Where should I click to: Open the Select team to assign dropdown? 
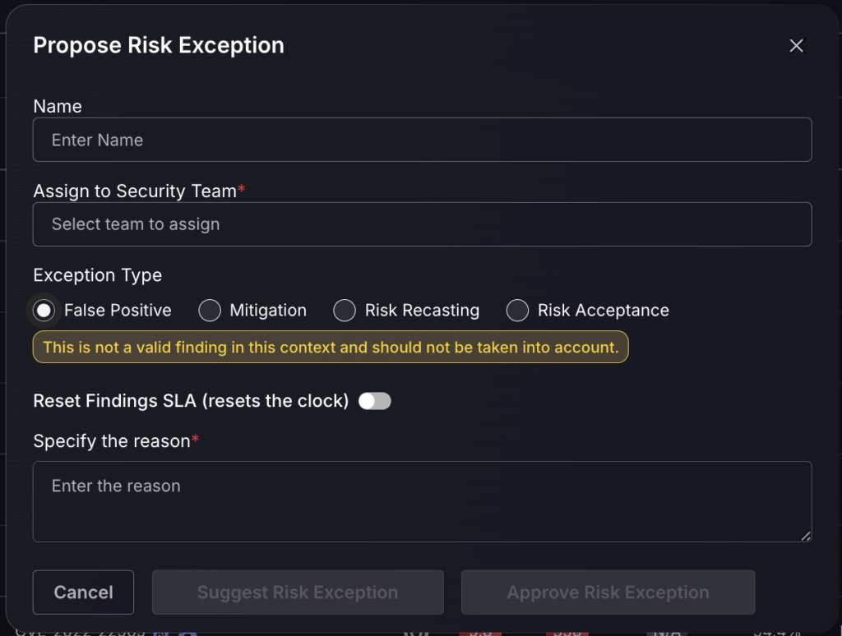point(422,224)
